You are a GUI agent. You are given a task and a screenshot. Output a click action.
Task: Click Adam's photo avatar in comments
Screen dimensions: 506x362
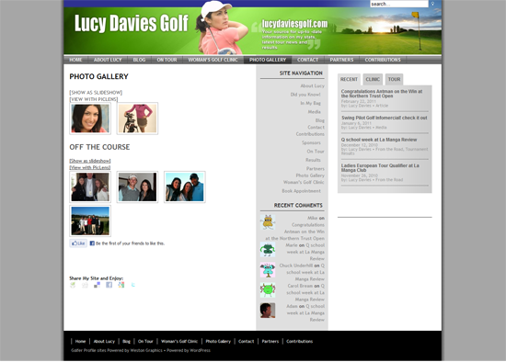[x=268, y=311]
